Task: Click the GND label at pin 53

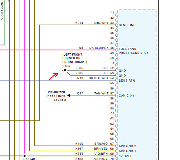Action: 122,76
